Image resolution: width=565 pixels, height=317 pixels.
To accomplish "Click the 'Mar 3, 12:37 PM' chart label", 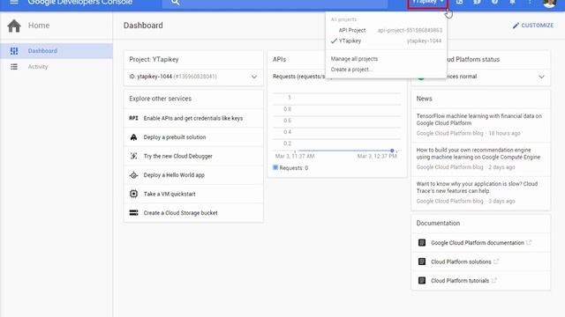I will 377,156.
